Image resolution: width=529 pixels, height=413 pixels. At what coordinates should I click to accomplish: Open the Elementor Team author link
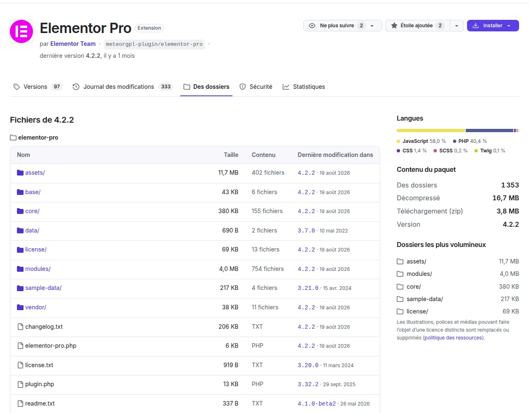point(73,44)
